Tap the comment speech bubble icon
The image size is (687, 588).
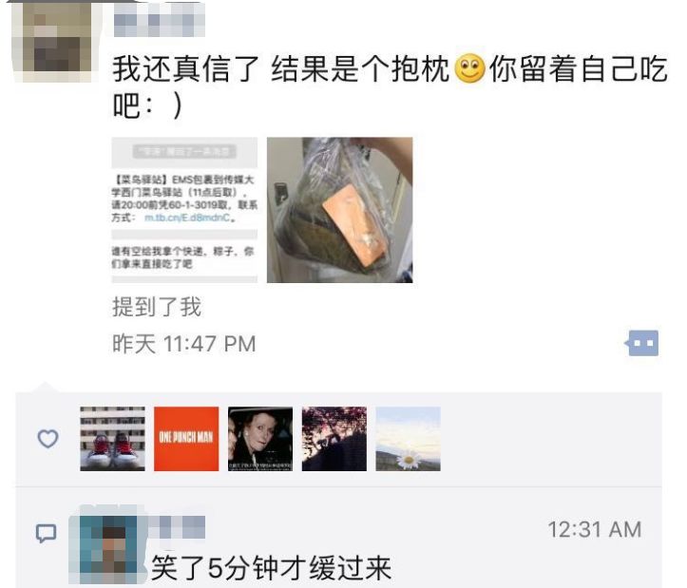(46, 533)
